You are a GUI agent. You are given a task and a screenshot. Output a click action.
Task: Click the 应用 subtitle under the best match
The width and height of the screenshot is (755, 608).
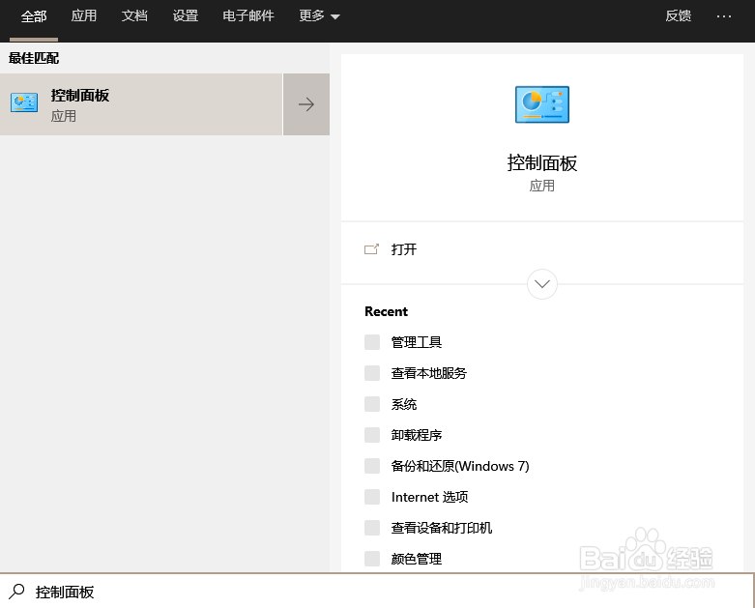point(64,116)
